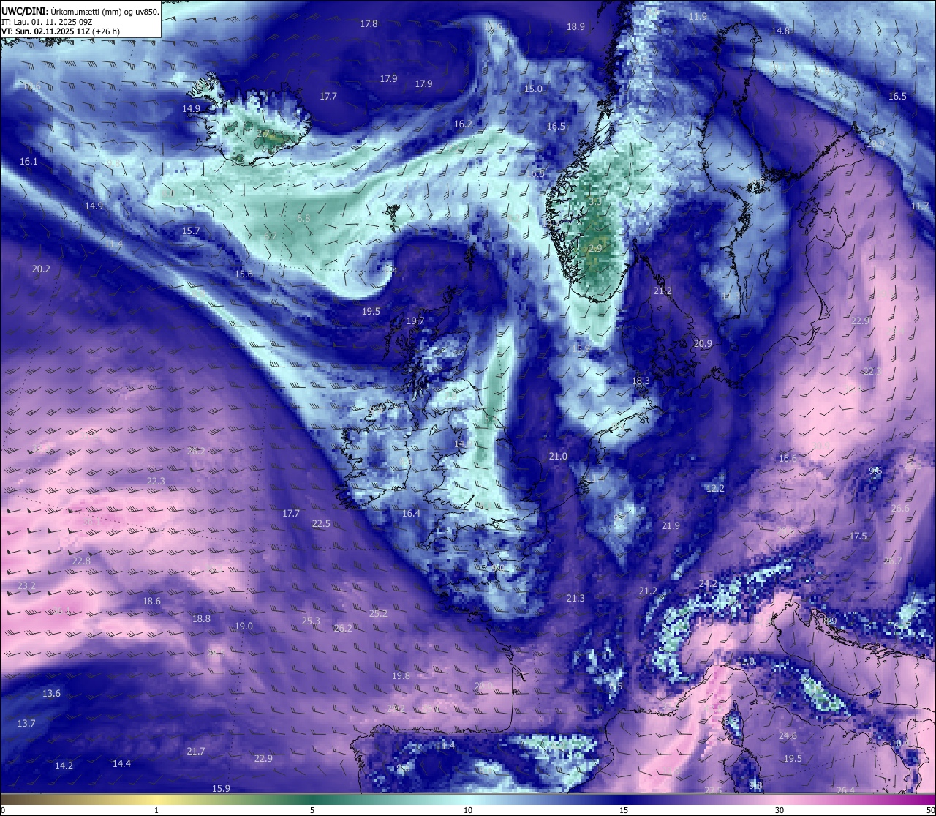Viewport: 936px width, 816px height.
Task: Click the initial time line 'IT: Lau. 01. 11. 2025 09Z'
Action: tap(48, 22)
